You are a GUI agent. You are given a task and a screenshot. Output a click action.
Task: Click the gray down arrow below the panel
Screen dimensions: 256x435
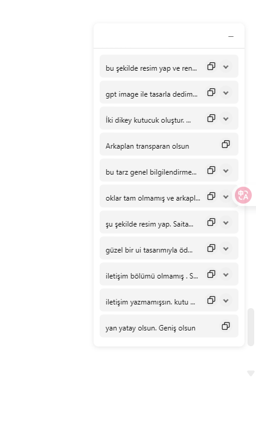tap(251, 373)
